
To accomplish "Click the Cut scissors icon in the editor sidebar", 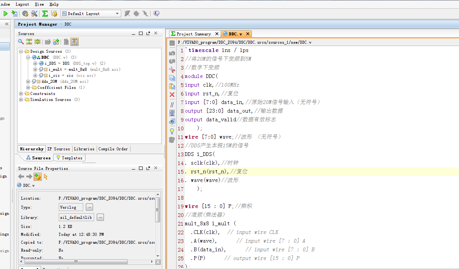I will point(172,69).
